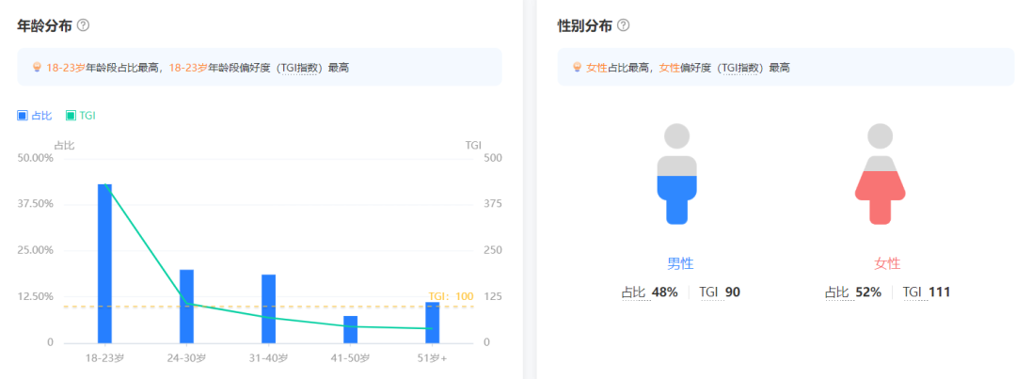This screenshot has height=379, width=1016.
Task: Toggle the TGI legend series
Action: click(81, 116)
